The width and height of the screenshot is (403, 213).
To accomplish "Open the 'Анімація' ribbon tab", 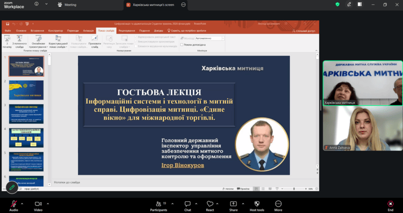I will click(x=89, y=31).
